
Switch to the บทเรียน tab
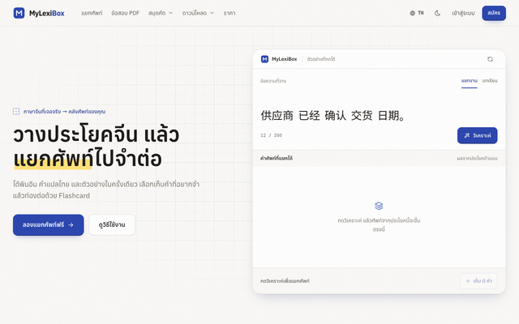click(x=490, y=81)
